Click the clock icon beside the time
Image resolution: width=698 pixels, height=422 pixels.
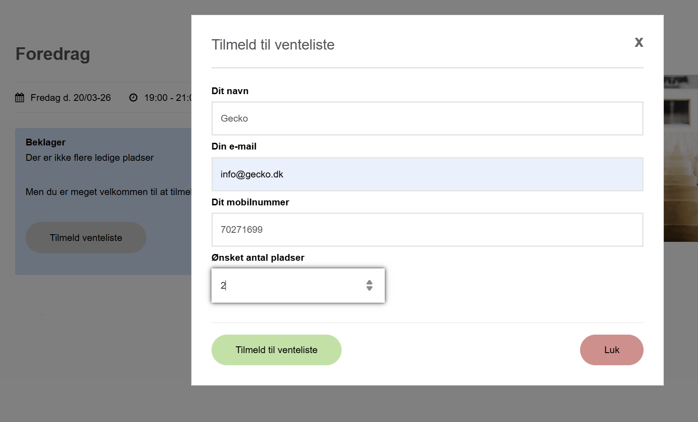click(x=133, y=97)
